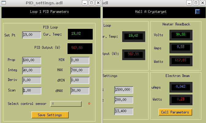Click the heater Amps readout 0.53

tap(181, 48)
